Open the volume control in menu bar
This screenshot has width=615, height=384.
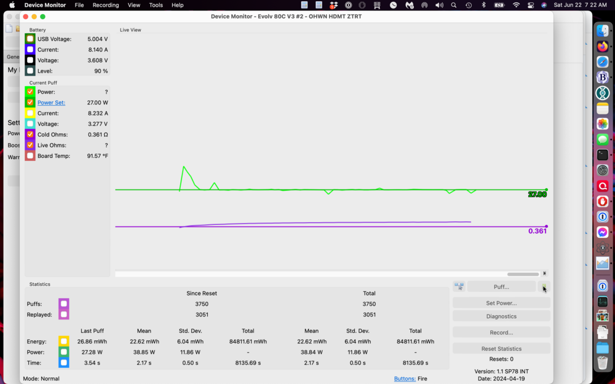coord(439,5)
